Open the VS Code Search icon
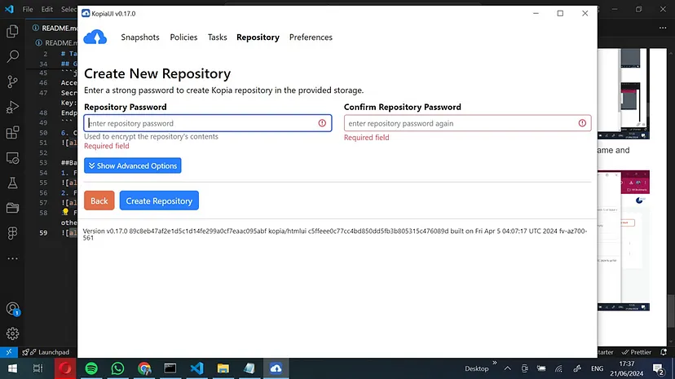The width and height of the screenshot is (675, 379). click(12, 57)
